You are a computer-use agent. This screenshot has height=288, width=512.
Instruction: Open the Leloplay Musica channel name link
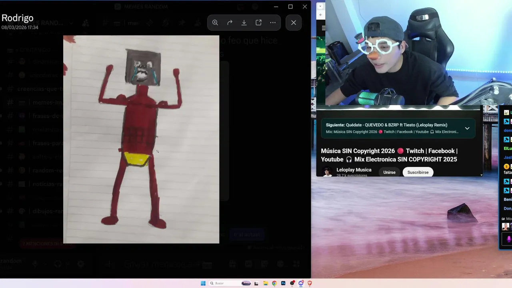click(x=354, y=170)
